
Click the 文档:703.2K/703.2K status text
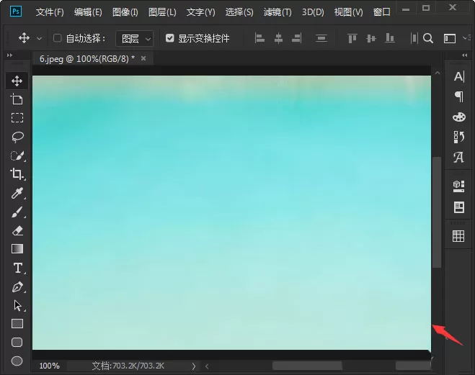[128, 366]
